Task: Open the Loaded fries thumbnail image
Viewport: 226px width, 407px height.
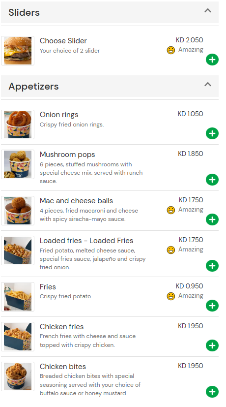Action: point(18,250)
